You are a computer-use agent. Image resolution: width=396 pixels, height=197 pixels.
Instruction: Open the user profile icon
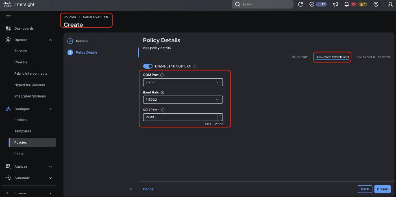(x=390, y=4)
